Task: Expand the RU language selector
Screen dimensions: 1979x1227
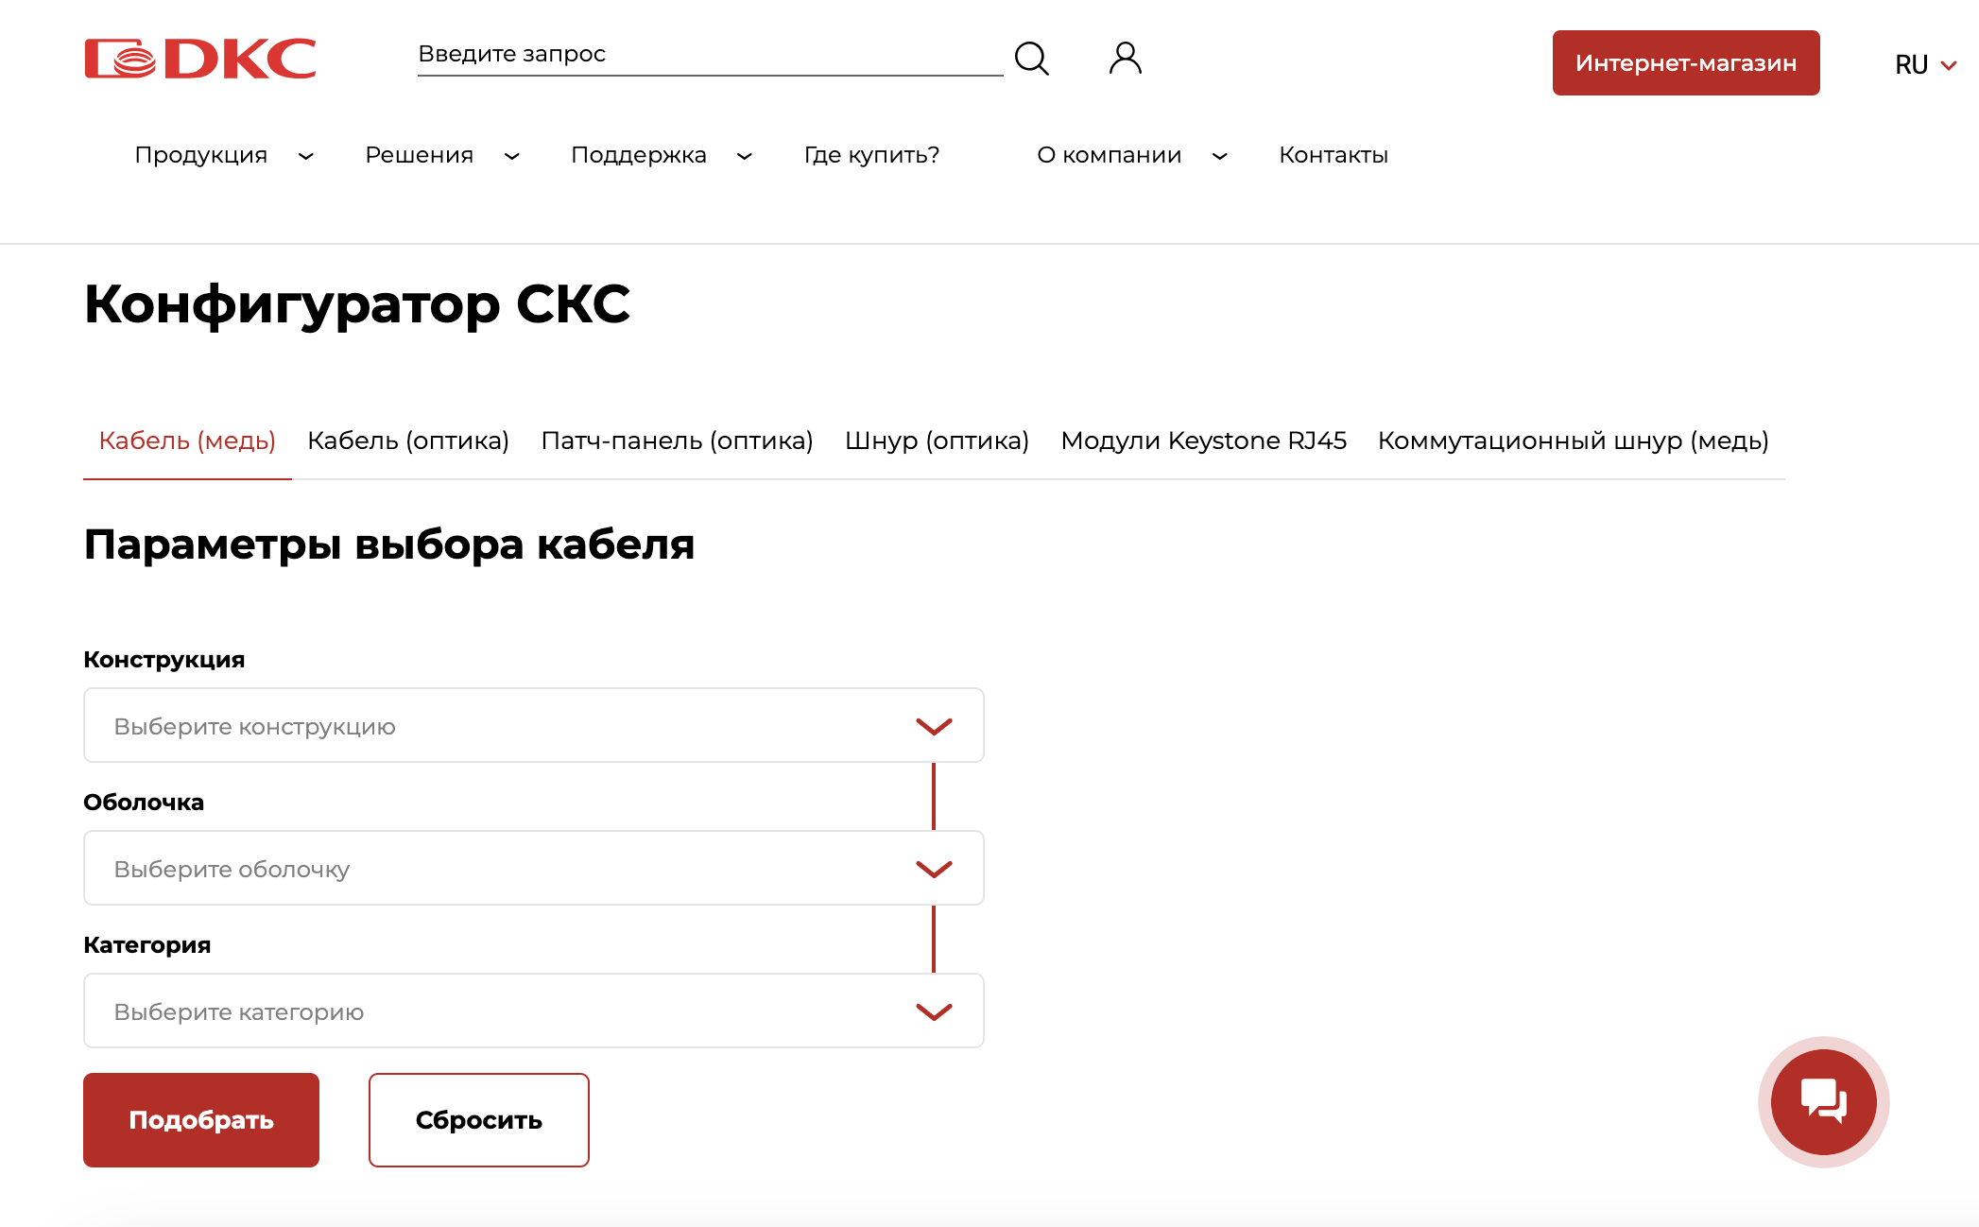Action: [1925, 64]
